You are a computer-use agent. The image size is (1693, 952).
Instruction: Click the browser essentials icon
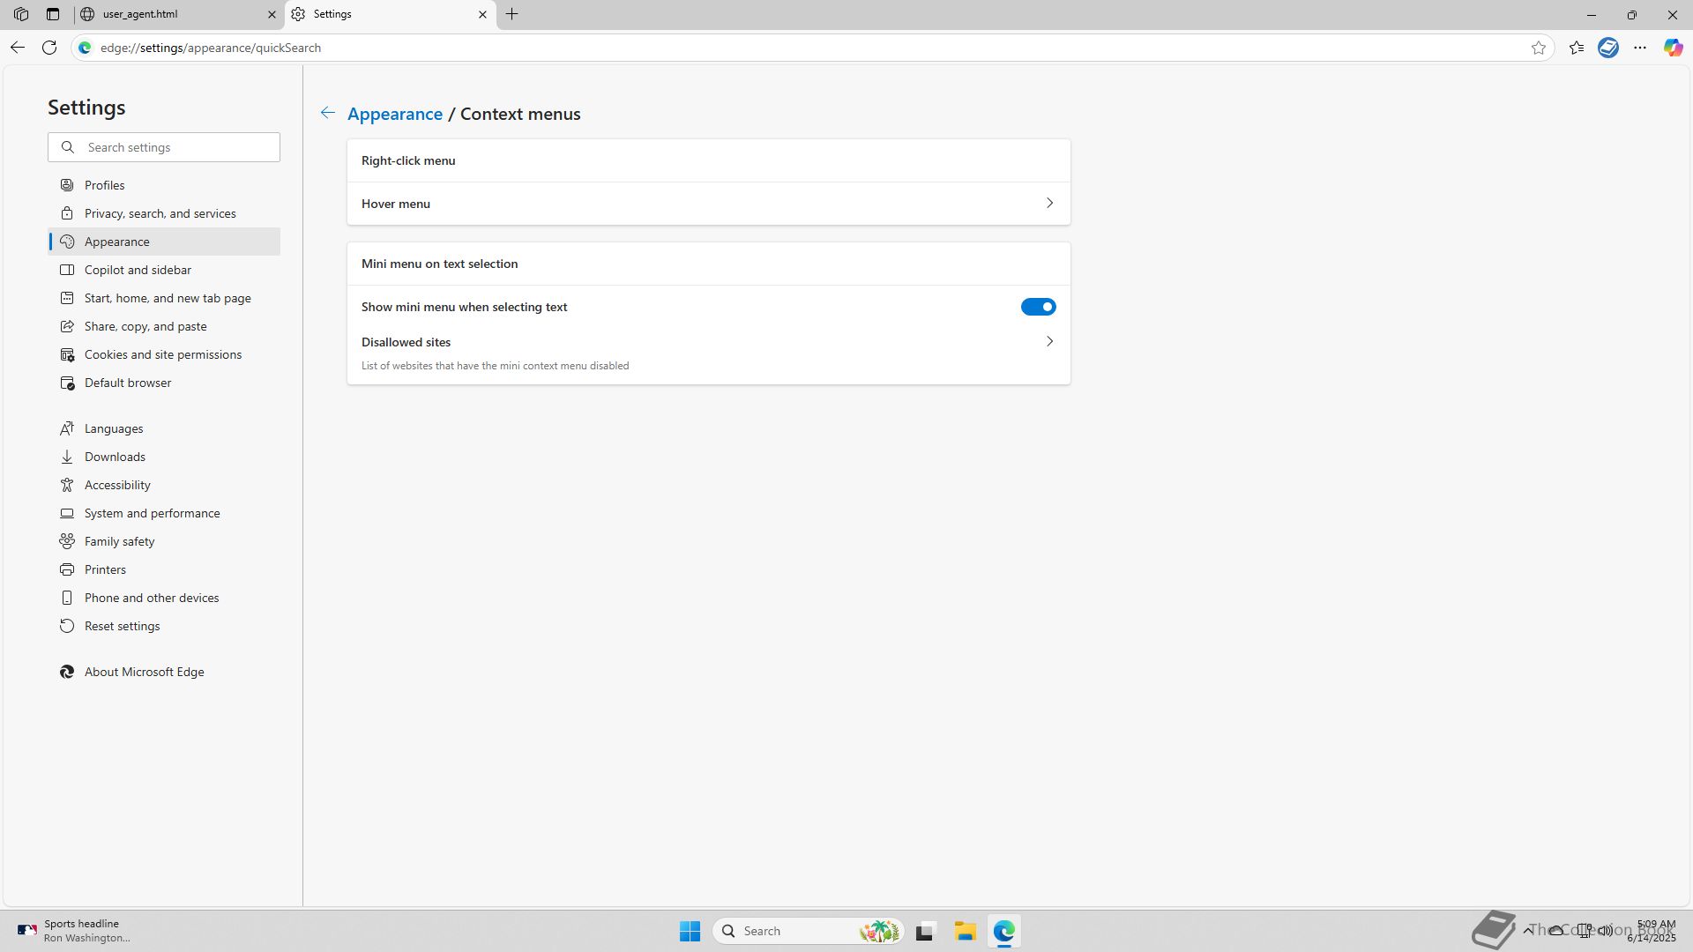(1608, 48)
